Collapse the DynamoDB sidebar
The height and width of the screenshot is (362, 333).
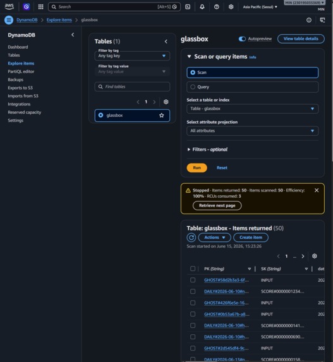point(73,35)
